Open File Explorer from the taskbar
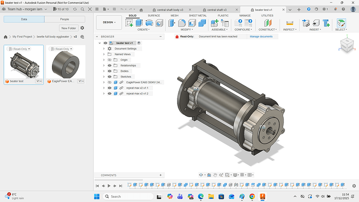The height and width of the screenshot is (202, 359). 211,196
